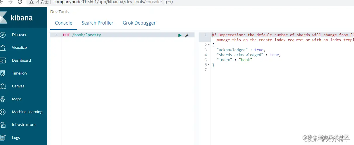The height and width of the screenshot is (145, 354).
Task: Click the "acknowledged" : true line
Action: click(241, 50)
